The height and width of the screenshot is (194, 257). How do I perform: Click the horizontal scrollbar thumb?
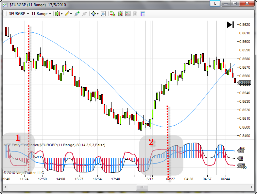pyautogui.click(x=142, y=187)
